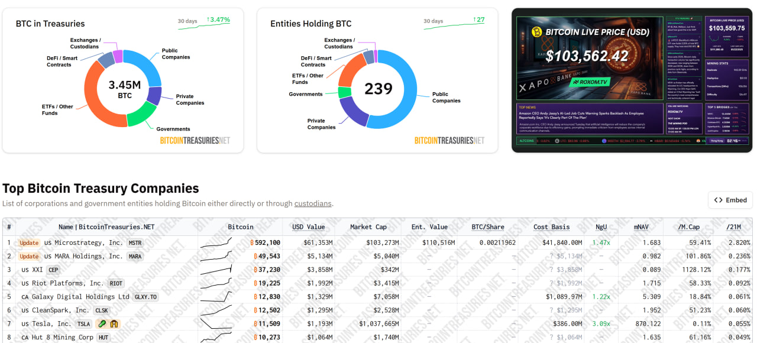Select the GLXY.TO ticker badge

coord(145,297)
